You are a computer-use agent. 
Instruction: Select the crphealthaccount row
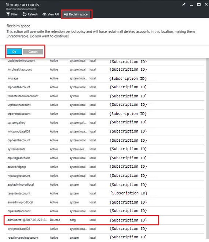(105, 140)
